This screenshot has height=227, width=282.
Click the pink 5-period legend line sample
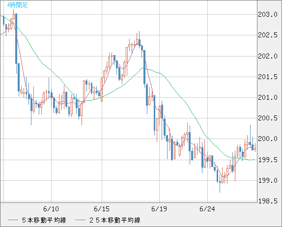point(13,220)
